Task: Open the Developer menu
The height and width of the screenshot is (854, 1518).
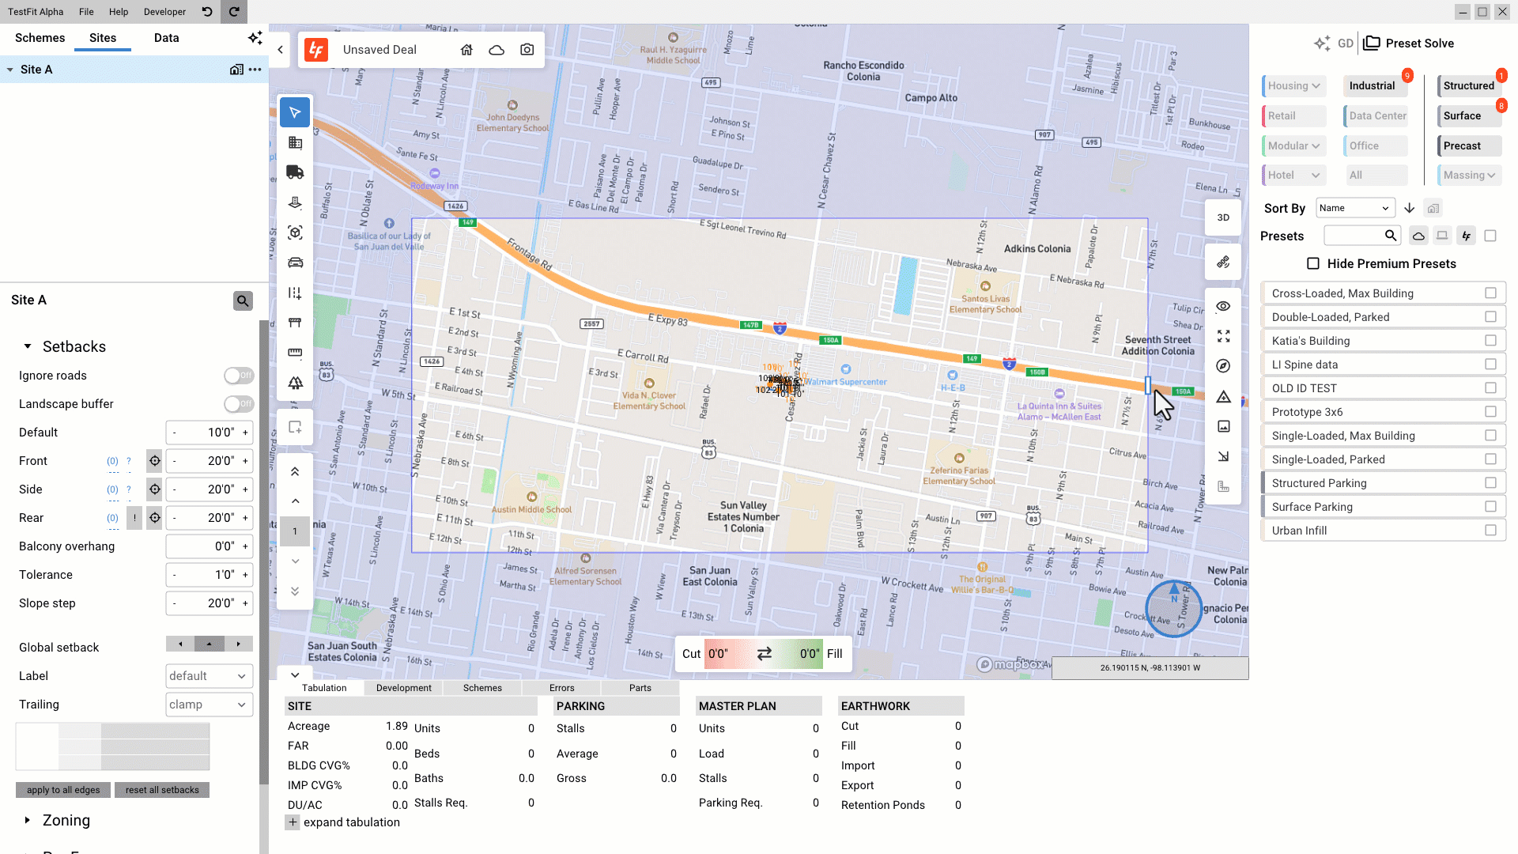Action: (164, 12)
